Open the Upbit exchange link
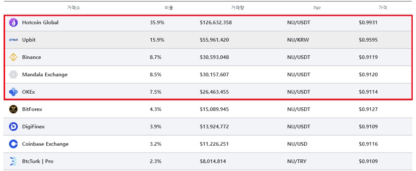 click(29, 40)
